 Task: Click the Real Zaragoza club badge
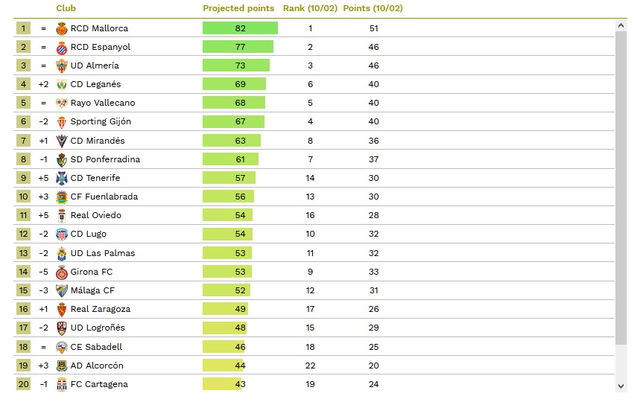pyautogui.click(x=62, y=309)
